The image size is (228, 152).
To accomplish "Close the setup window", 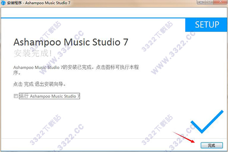I will pyautogui.click(x=220, y=2).
